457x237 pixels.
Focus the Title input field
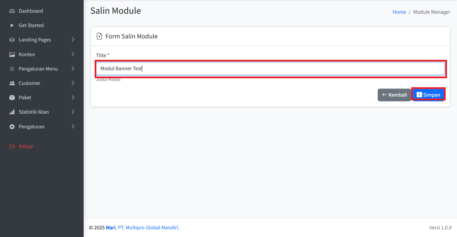click(270, 69)
